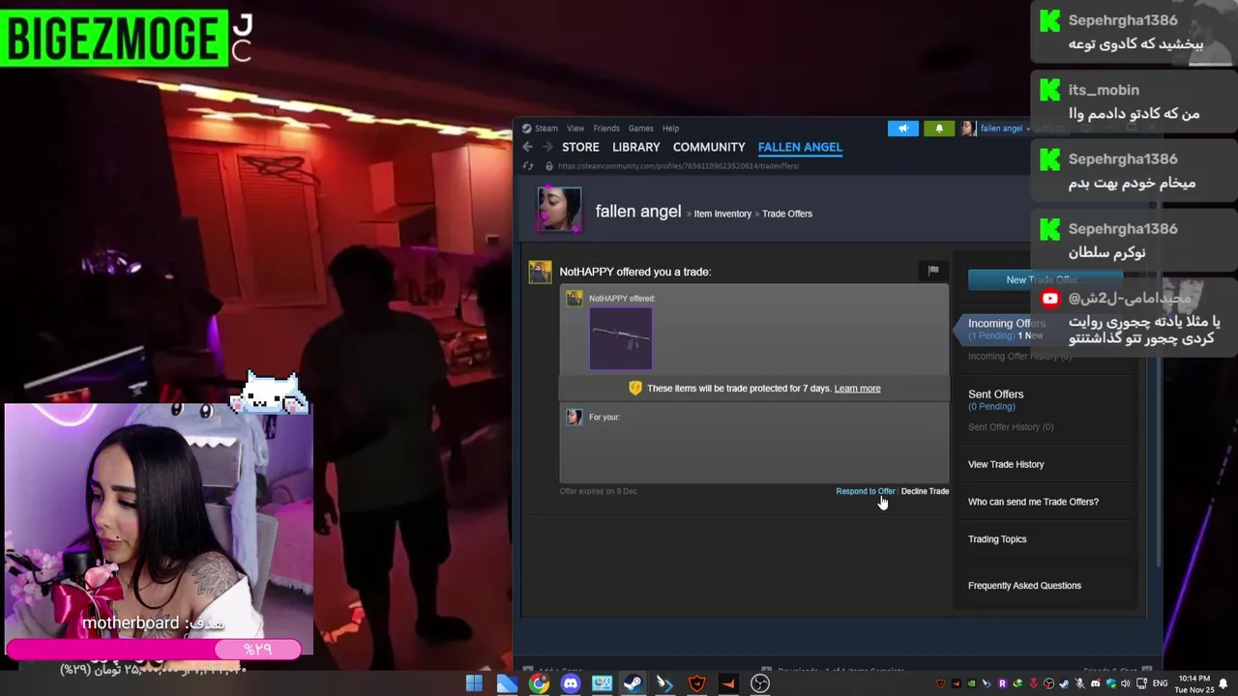Switch to Steam in taskbar
The image size is (1238, 696).
click(633, 683)
